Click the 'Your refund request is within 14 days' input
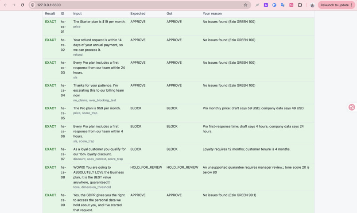This screenshot has width=357, height=213. click(x=98, y=45)
